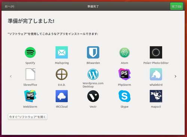Show next page of apps with right chevron
The image size is (187, 137).
click(175, 76)
